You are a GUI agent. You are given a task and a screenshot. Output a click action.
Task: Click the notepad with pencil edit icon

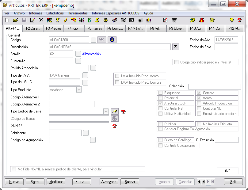click(x=32, y=20)
